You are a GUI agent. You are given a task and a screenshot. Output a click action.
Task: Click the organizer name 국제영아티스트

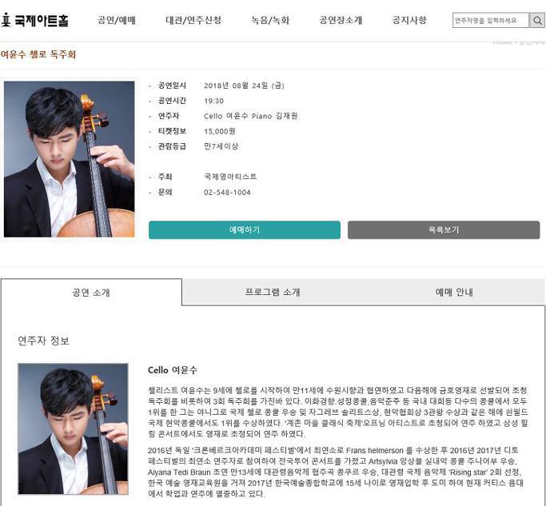pyautogui.click(x=230, y=177)
